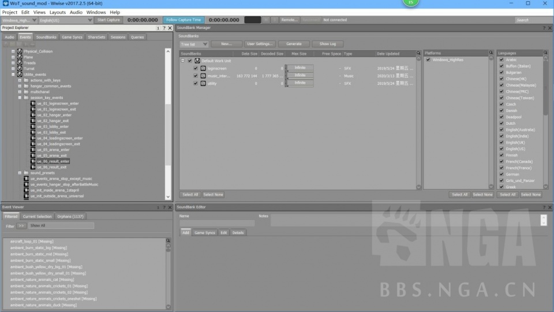Click the Turret work unit icon
The width and height of the screenshot is (554, 312).
[20, 69]
